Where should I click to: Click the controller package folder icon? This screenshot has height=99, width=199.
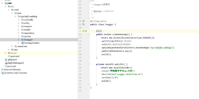click(22, 20)
